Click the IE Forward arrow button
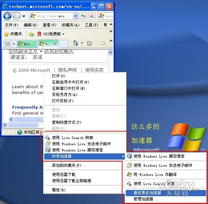Screen dimensions: 208x204 16,16
